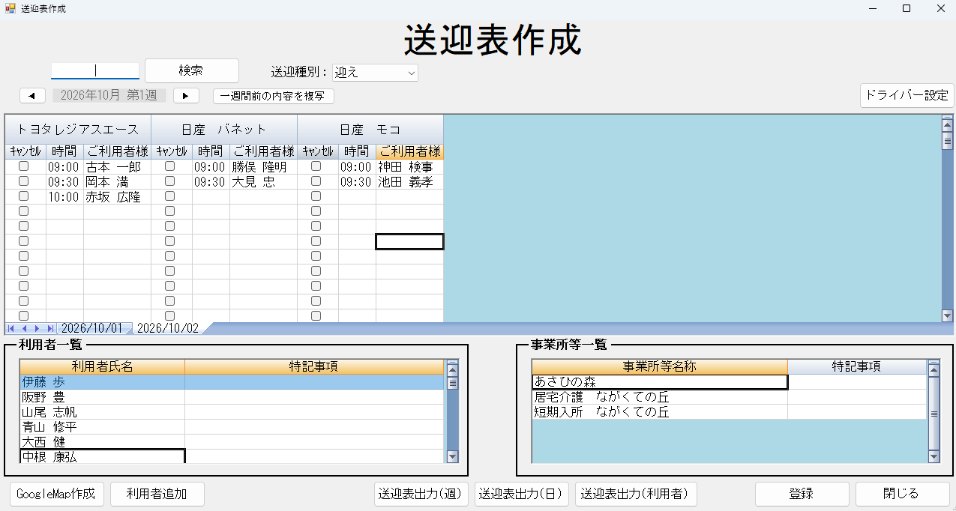Click 特記事項 header in 事業所等一覧
This screenshot has height=511, width=956.
(x=857, y=366)
